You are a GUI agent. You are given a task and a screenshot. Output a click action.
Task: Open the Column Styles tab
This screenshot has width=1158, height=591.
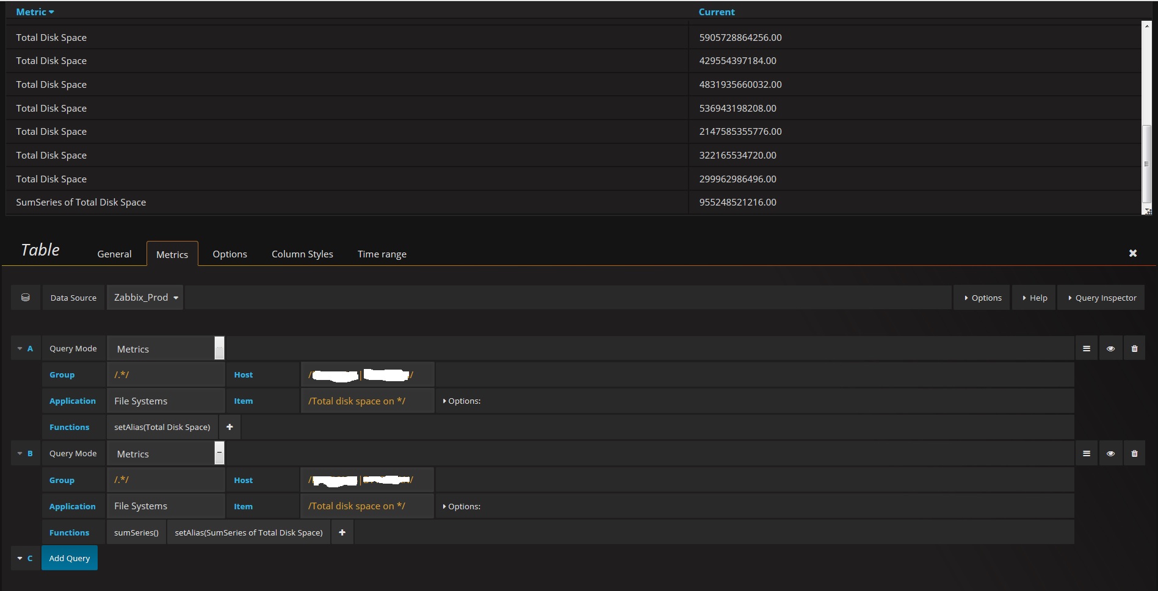tap(302, 254)
